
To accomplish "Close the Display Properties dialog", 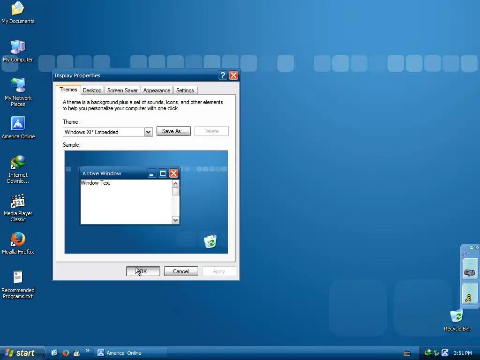I will (x=233, y=75).
